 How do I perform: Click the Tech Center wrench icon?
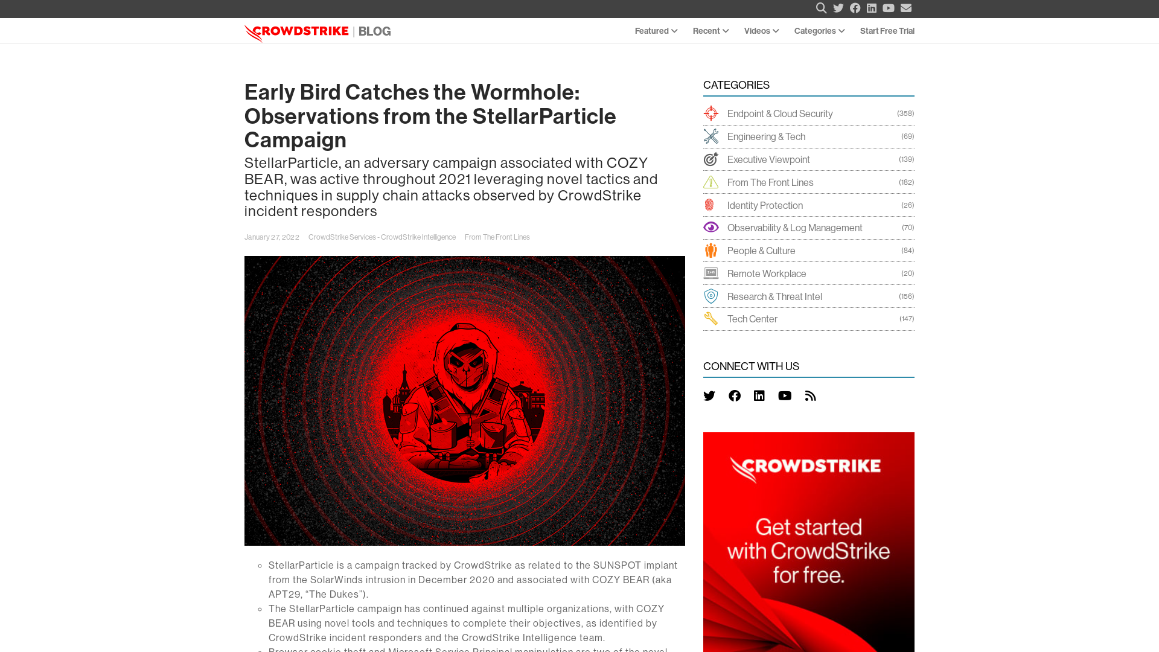711,319
